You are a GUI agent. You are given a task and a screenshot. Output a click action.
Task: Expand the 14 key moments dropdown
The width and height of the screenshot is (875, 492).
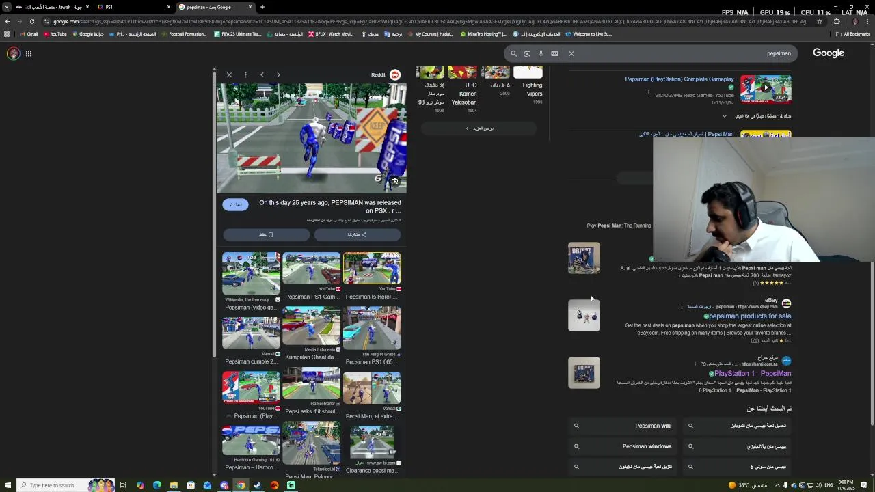click(x=725, y=116)
